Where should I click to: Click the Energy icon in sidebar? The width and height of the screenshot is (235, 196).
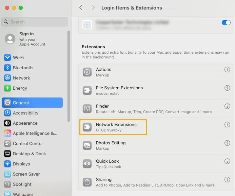click(x=7, y=88)
